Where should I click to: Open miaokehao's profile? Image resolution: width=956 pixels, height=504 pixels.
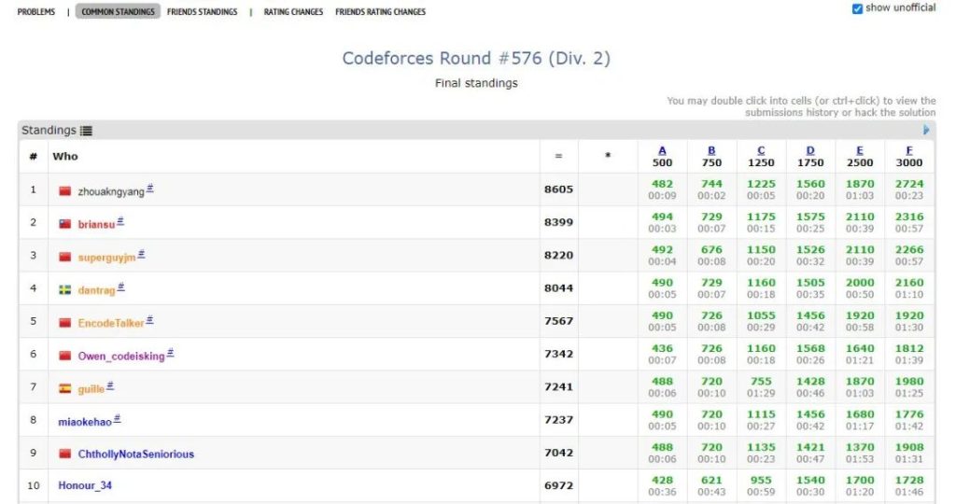[85, 423]
